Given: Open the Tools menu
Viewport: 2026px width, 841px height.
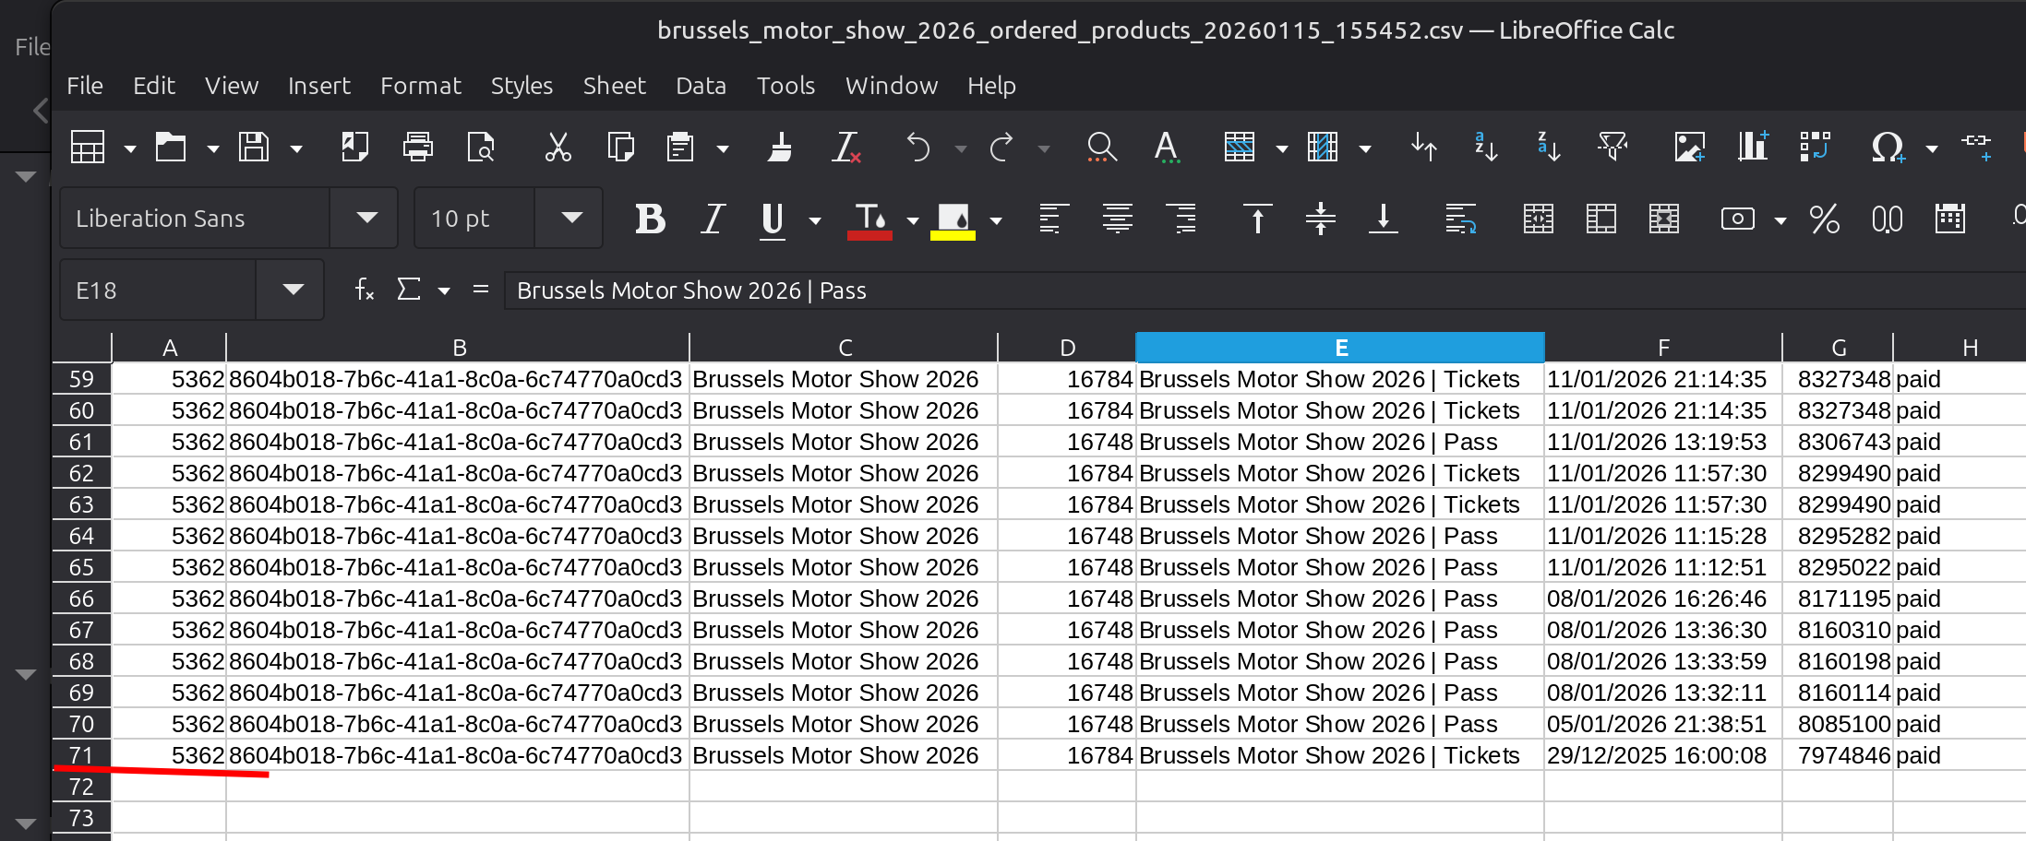Looking at the screenshot, I should tap(785, 86).
